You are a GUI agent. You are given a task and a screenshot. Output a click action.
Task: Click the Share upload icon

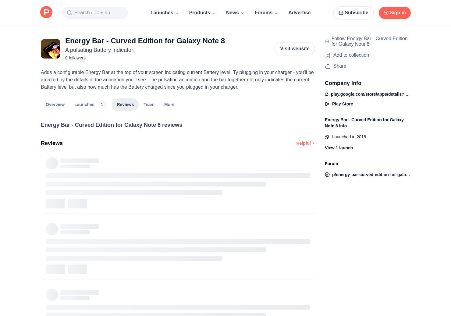(x=328, y=66)
